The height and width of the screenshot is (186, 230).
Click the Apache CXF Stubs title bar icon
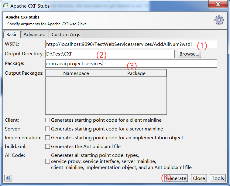(x=6, y=5)
